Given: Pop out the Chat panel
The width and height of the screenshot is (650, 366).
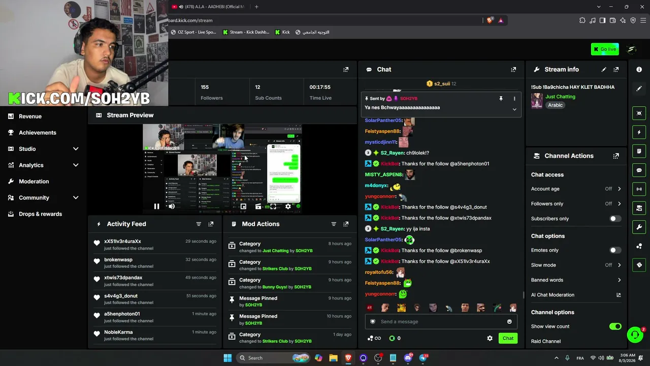Looking at the screenshot, I should click(x=513, y=70).
